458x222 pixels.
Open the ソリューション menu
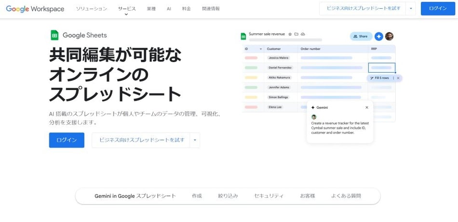click(92, 9)
